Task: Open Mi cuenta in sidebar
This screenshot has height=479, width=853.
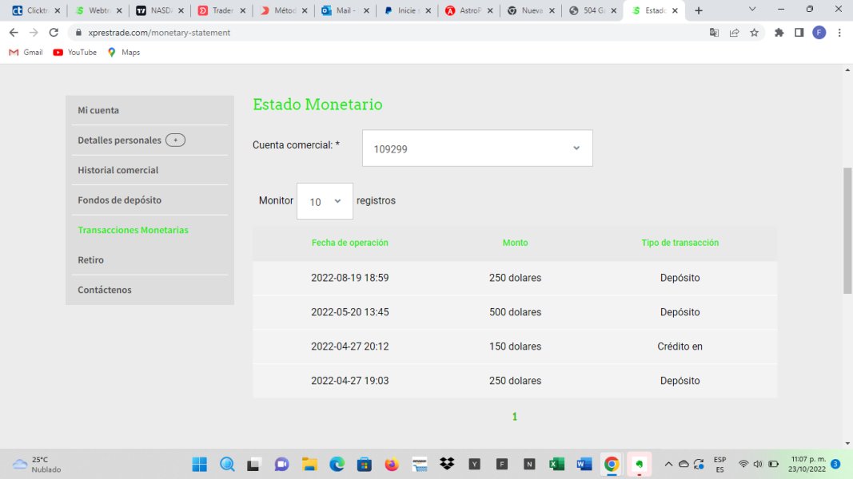Action: (98, 110)
